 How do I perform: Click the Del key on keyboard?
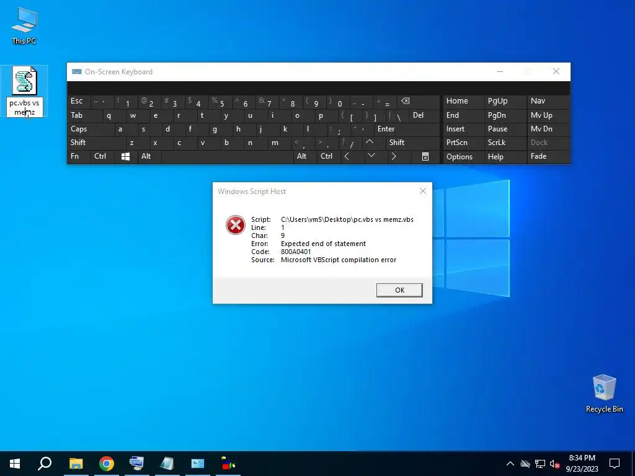click(x=424, y=115)
